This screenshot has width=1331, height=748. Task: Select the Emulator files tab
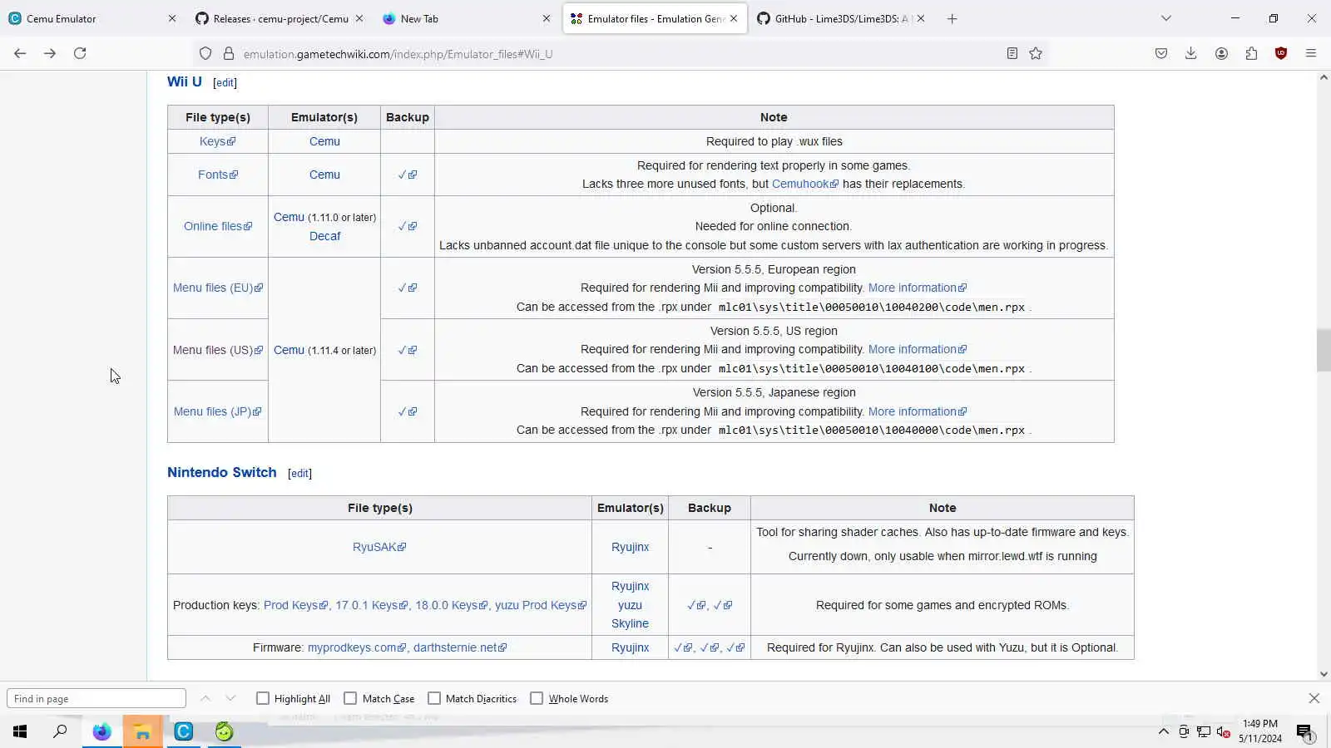click(655, 18)
